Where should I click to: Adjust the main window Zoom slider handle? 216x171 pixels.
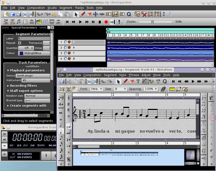(152, 22)
